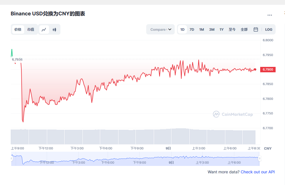Viewport: 285px width, 185px height.
Task: Choose the 1M time range
Action: pos(201,29)
